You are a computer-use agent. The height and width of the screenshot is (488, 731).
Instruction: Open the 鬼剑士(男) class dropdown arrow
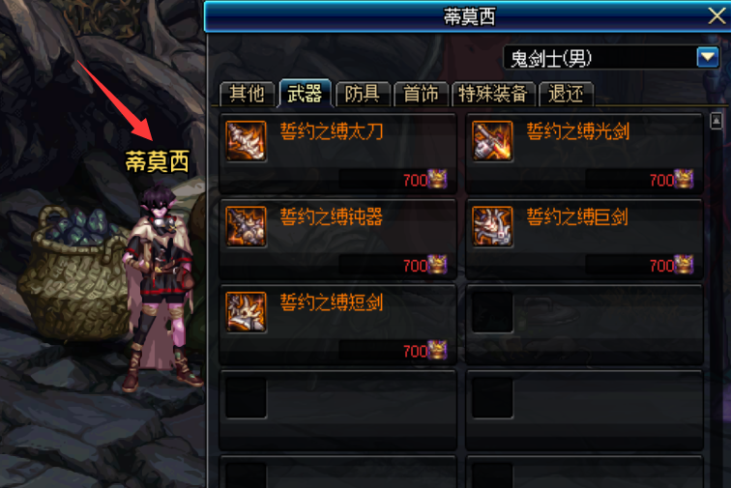[708, 58]
